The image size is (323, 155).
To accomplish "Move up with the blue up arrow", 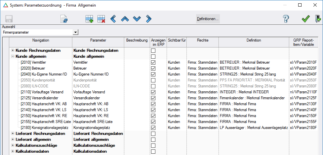I will [x=125, y=19].
